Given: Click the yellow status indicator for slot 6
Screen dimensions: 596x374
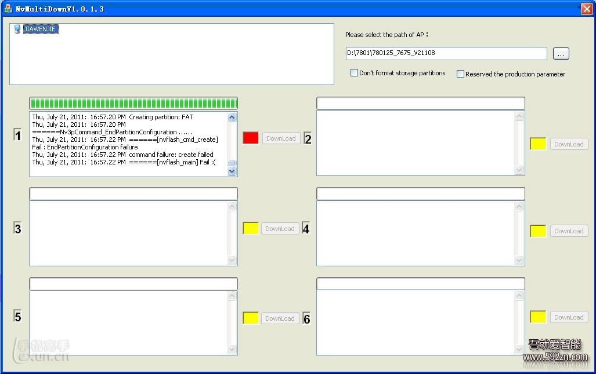Looking at the screenshot, I should point(538,317).
